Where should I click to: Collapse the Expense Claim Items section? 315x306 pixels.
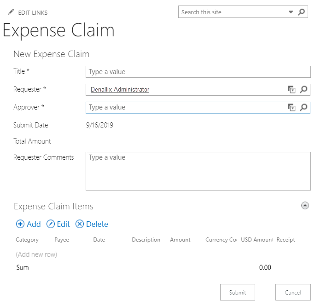click(305, 206)
